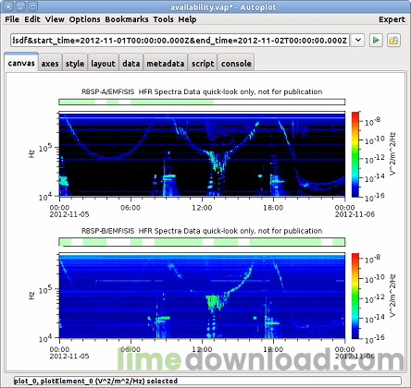Click the data URI address field

180,41
